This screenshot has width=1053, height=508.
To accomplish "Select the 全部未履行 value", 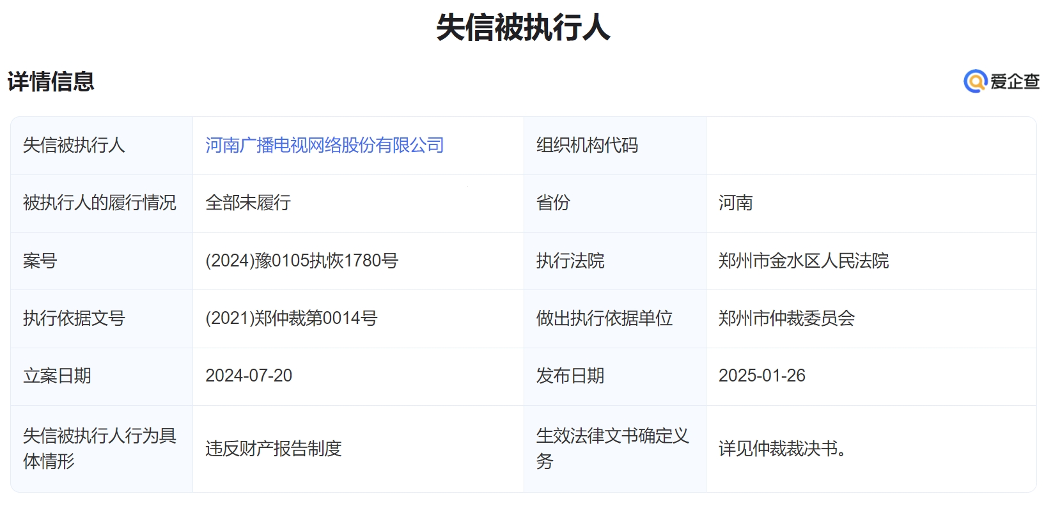I will pyautogui.click(x=248, y=203).
